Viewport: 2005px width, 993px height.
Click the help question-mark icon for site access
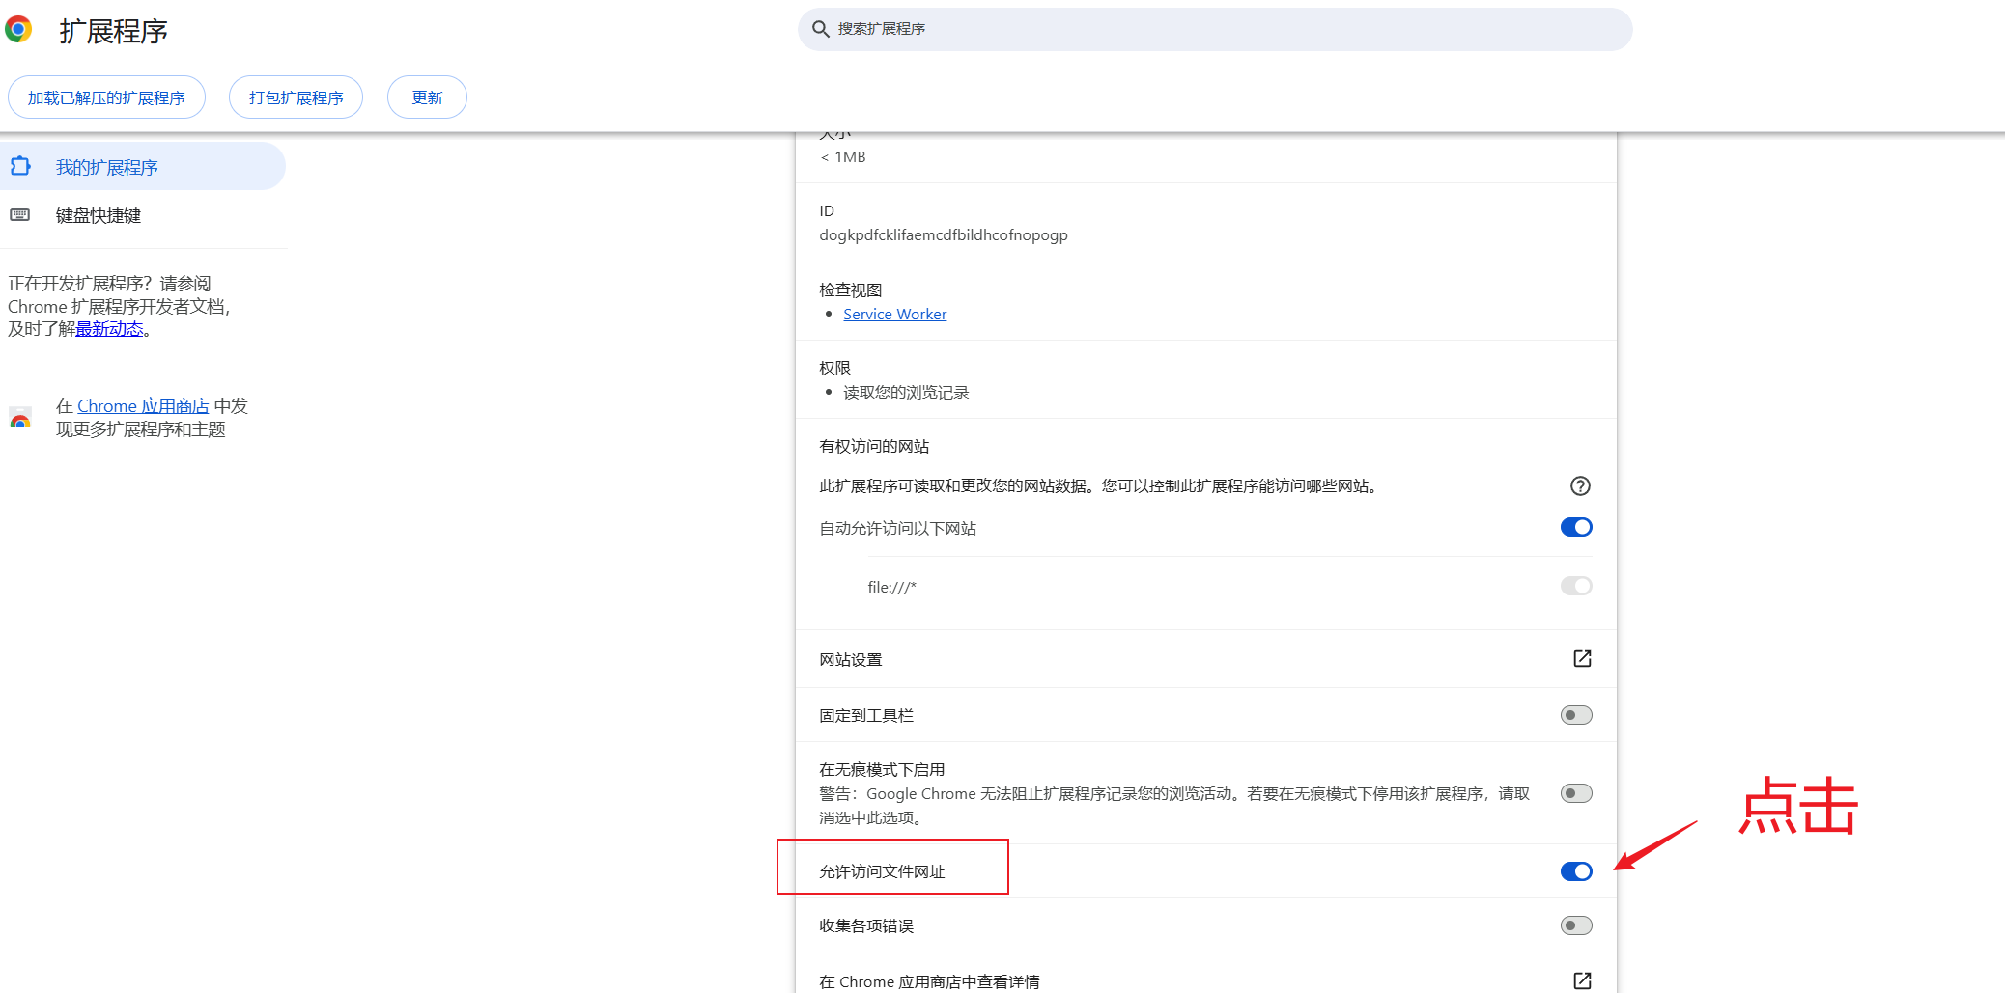pos(1580,486)
